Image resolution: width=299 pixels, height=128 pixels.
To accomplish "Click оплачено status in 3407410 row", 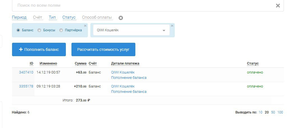I will pos(255,72).
